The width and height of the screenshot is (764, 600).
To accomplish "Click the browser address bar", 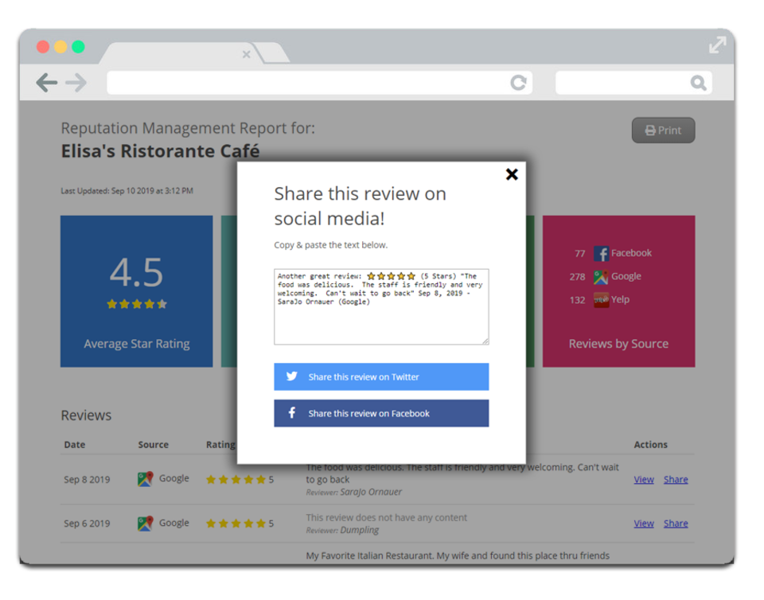I will point(319,82).
